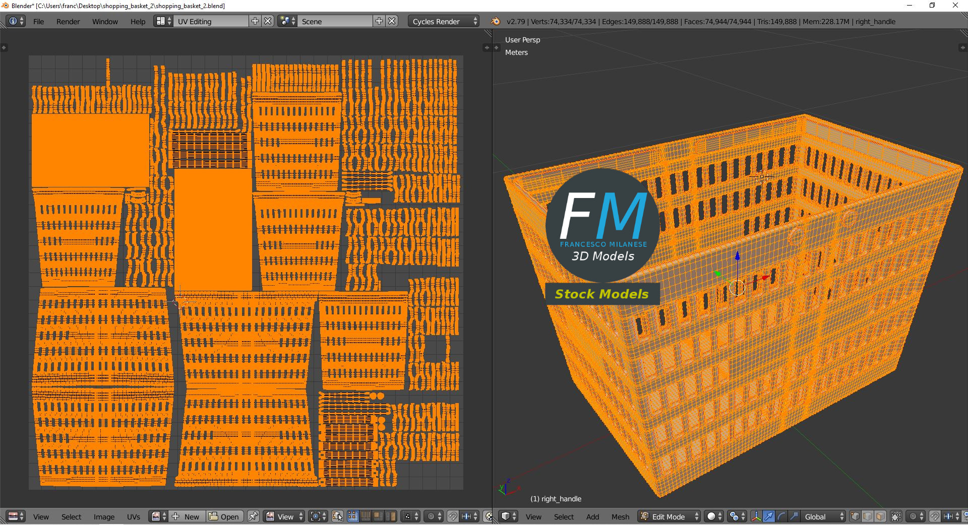Screen dimensions: 968x525
Task: Open the UV editor type selector
Action: click(x=16, y=516)
